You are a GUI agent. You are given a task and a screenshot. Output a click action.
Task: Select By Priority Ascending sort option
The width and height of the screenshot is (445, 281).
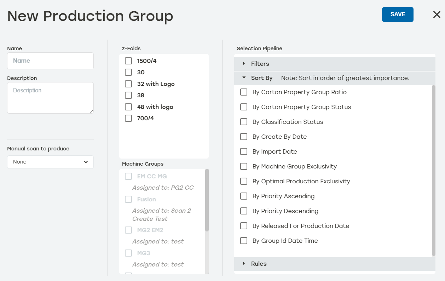[x=243, y=196]
